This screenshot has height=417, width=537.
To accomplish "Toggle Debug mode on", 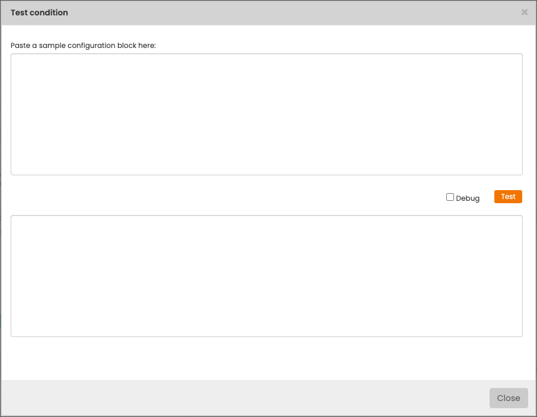I will coord(450,197).
